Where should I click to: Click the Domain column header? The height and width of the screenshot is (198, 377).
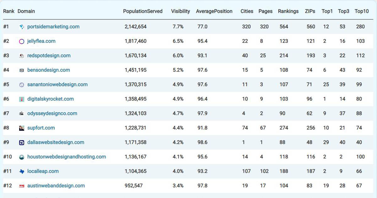click(26, 11)
